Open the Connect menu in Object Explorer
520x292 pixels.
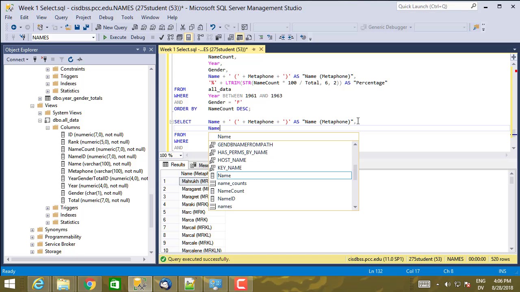17,60
